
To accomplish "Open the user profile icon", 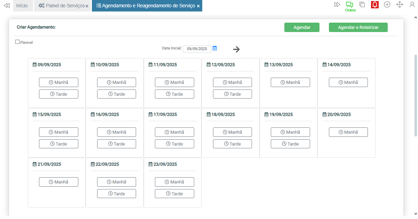I will [412, 5].
